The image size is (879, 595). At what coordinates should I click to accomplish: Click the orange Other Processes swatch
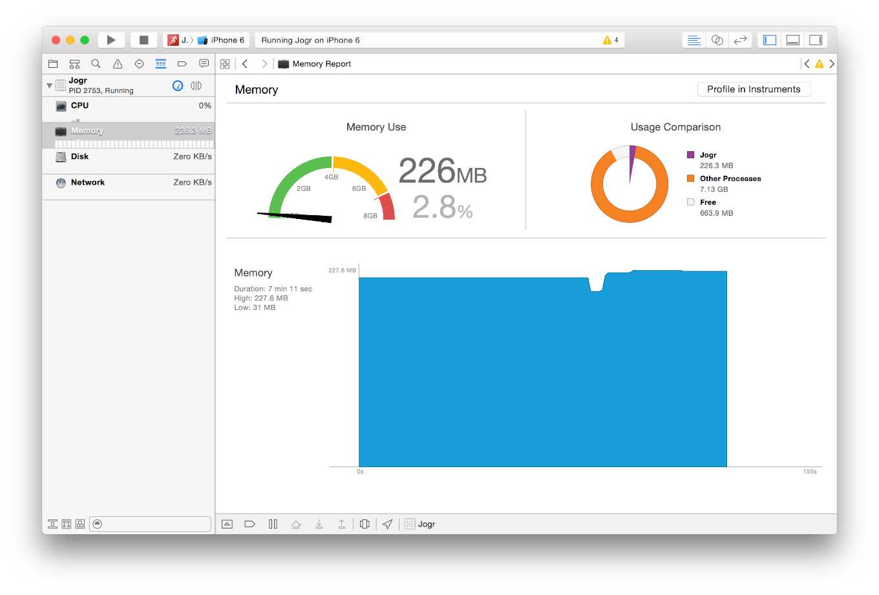pyautogui.click(x=690, y=178)
